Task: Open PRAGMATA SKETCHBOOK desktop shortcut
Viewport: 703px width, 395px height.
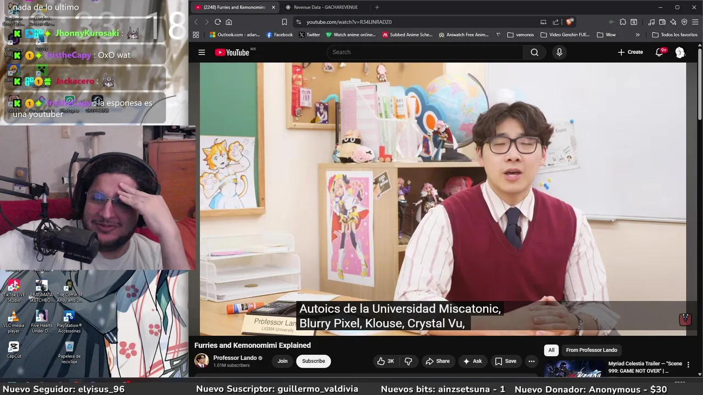Action: pos(41,291)
